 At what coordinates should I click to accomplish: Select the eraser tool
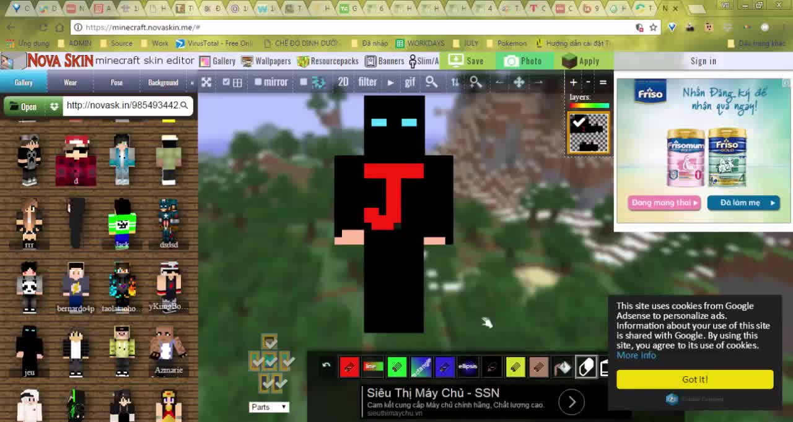586,367
